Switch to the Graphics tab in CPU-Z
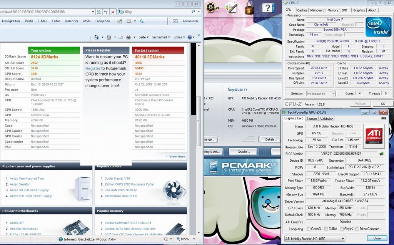Viewport: 394px width, 245px height. 359,10
